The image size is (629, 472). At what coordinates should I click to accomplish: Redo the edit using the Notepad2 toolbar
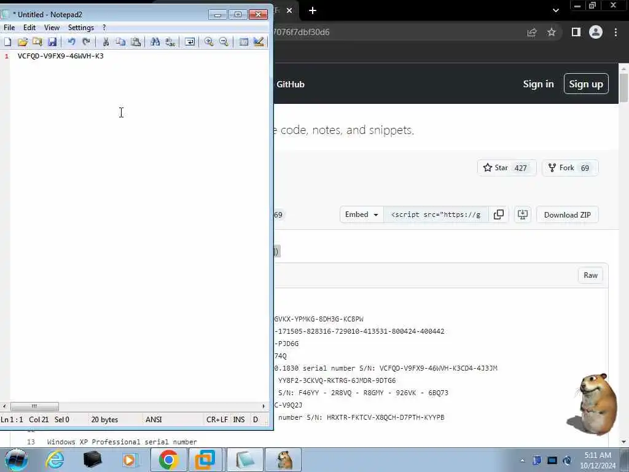(86, 42)
